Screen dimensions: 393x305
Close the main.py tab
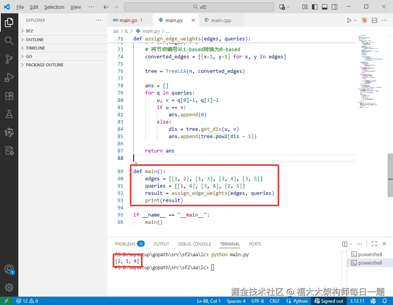coord(193,20)
